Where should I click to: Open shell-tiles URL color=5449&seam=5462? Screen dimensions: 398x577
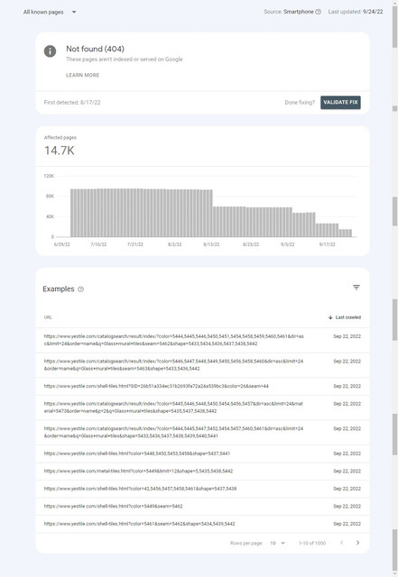pos(113,507)
